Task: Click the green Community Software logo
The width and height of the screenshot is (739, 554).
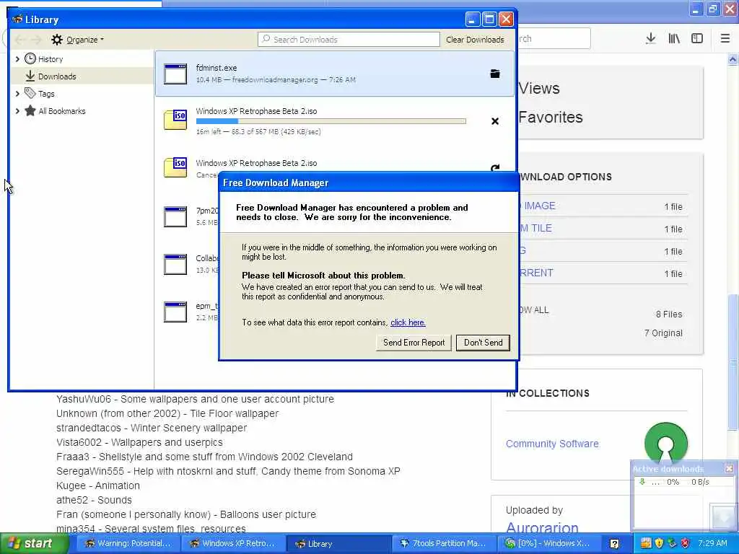Action: [x=666, y=443]
